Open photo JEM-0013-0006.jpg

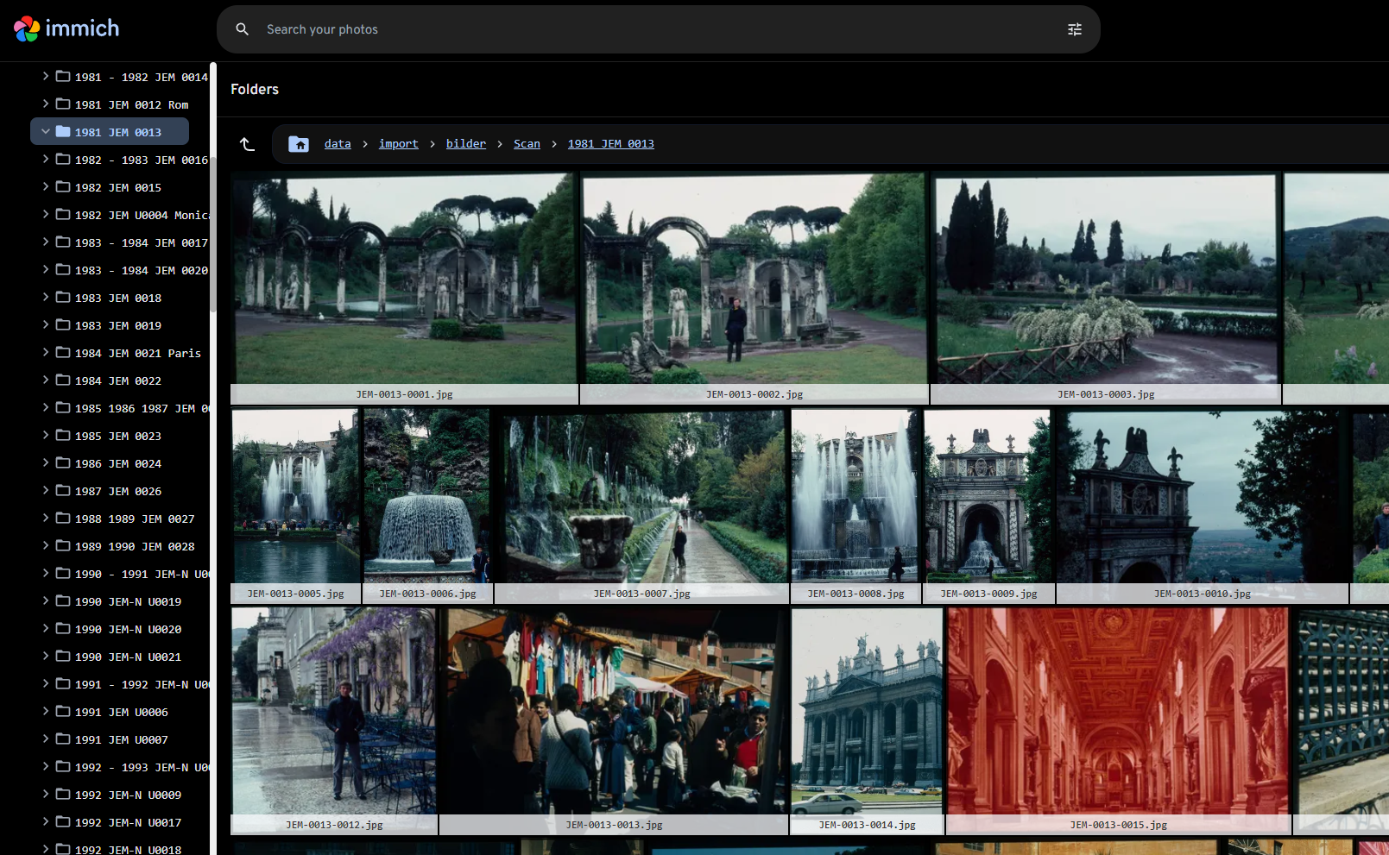427,506
